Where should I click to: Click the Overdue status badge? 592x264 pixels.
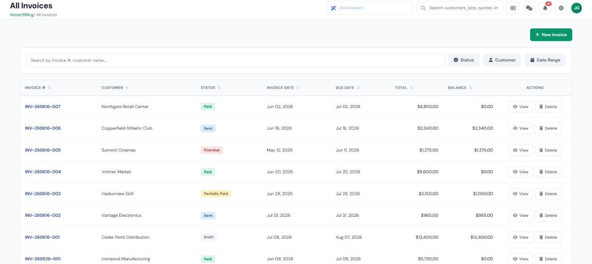click(x=212, y=150)
